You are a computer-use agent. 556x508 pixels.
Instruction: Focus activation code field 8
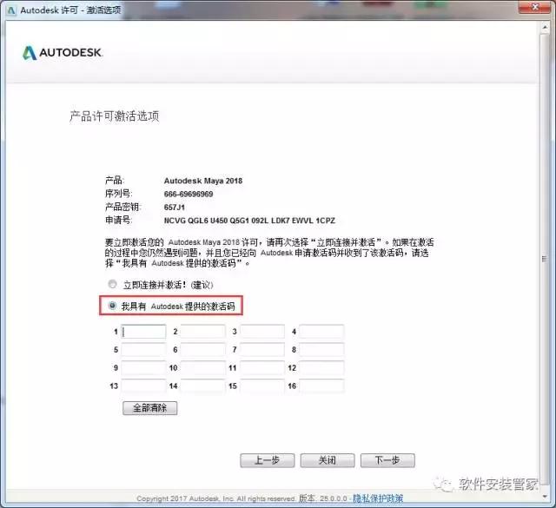(321, 350)
